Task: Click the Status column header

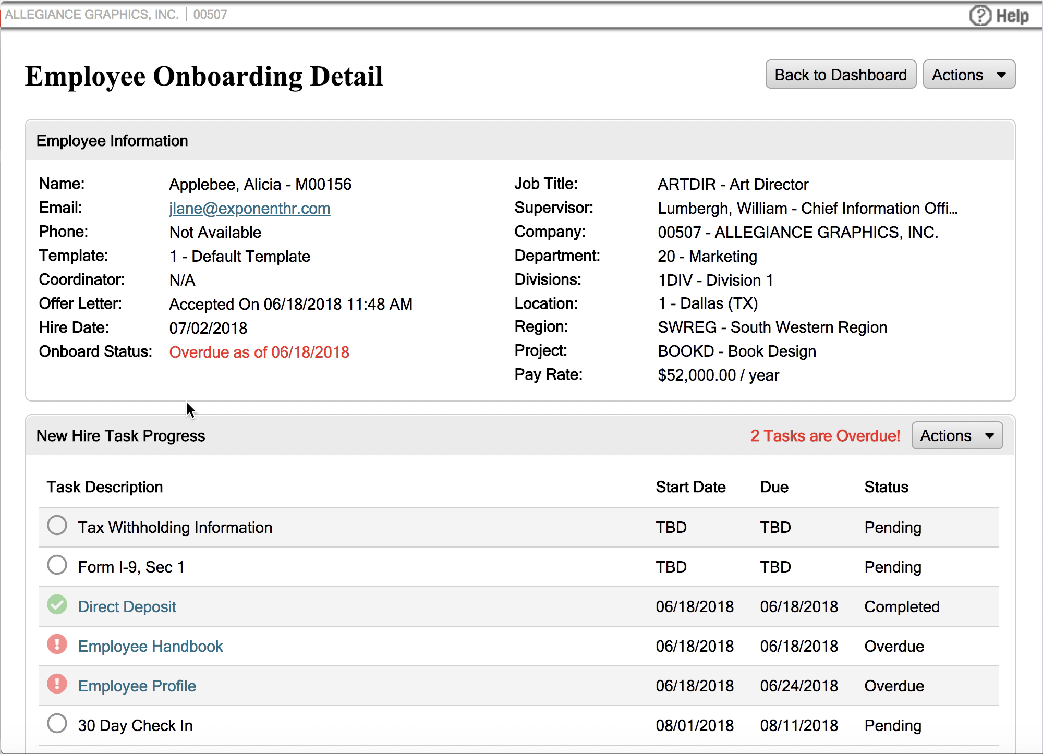Action: click(x=886, y=487)
